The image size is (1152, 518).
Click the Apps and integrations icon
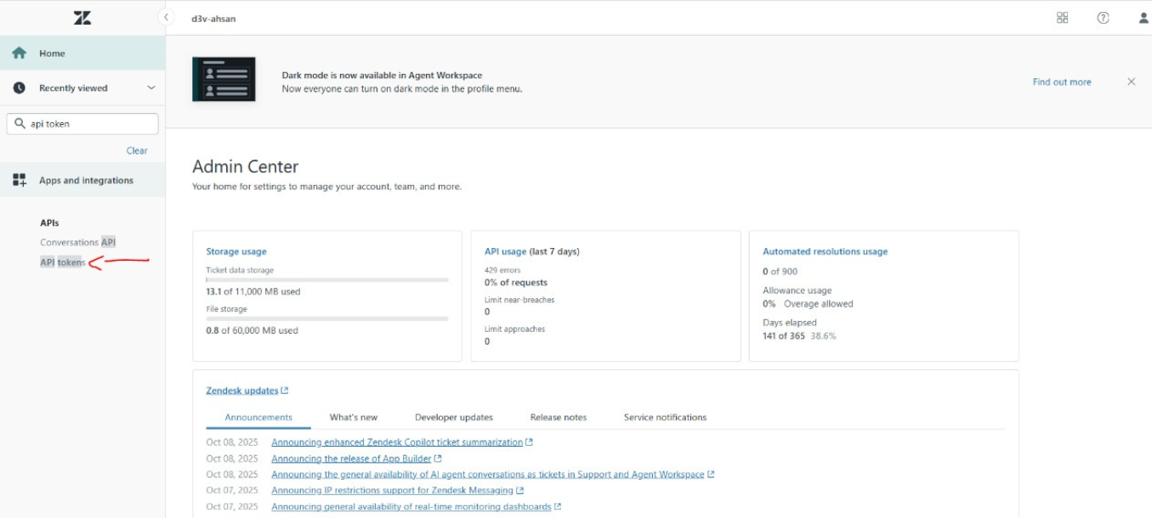[x=20, y=181]
